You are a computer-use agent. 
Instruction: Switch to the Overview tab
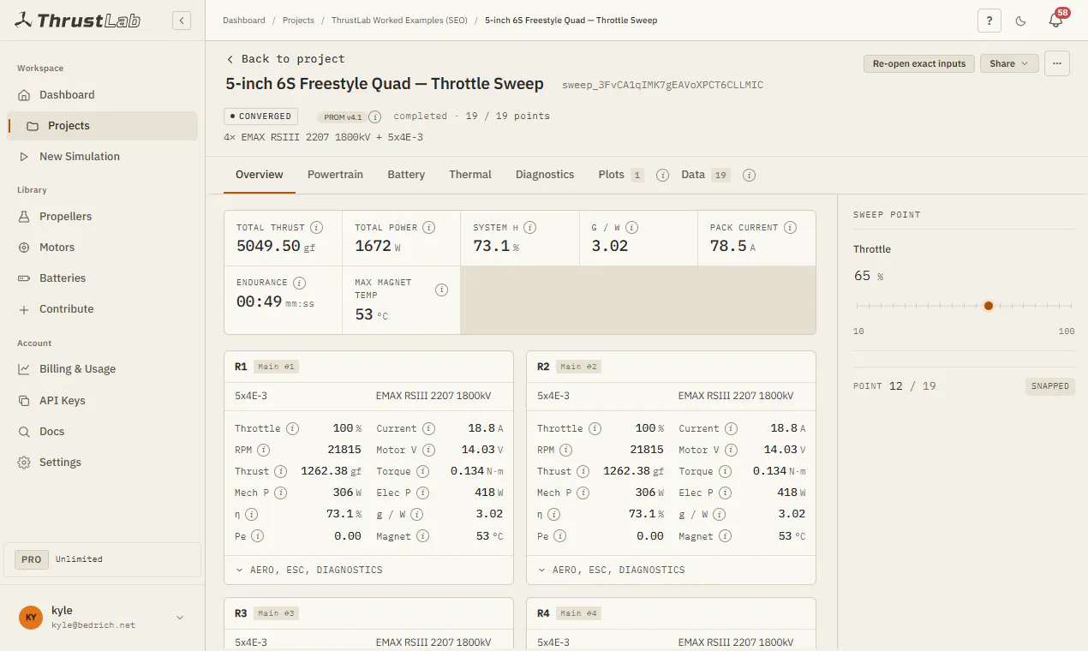[x=259, y=175]
